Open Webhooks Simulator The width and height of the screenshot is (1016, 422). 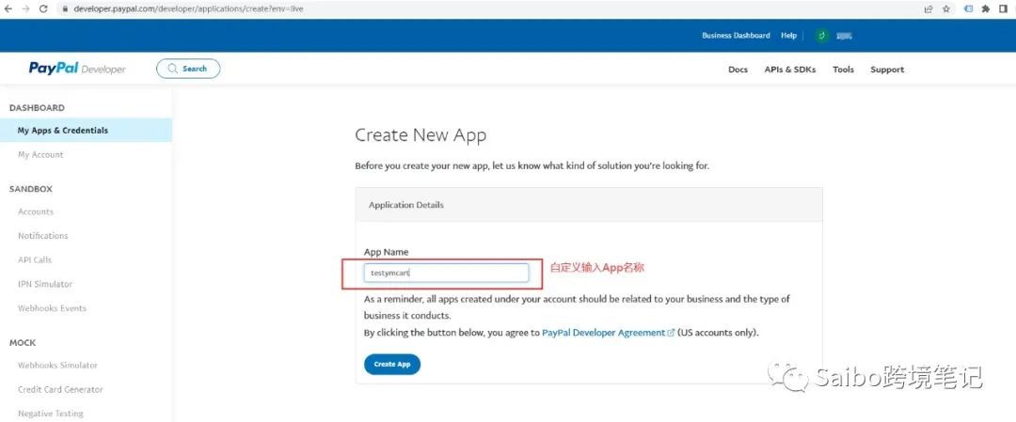coord(57,365)
